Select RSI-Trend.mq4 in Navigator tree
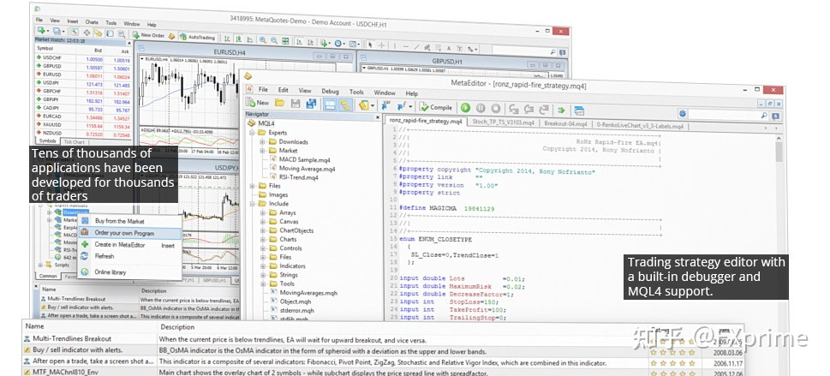 pyautogui.click(x=294, y=177)
